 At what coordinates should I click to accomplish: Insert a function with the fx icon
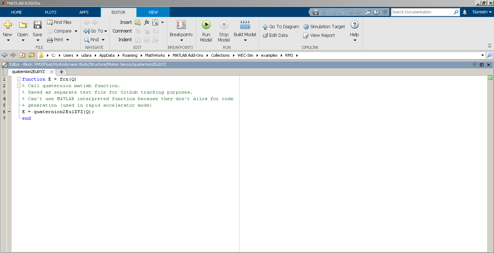coord(146,22)
